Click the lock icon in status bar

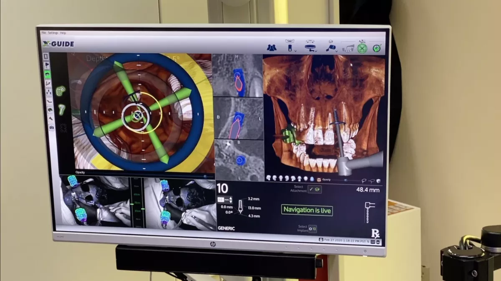pyautogui.click(x=321, y=240)
